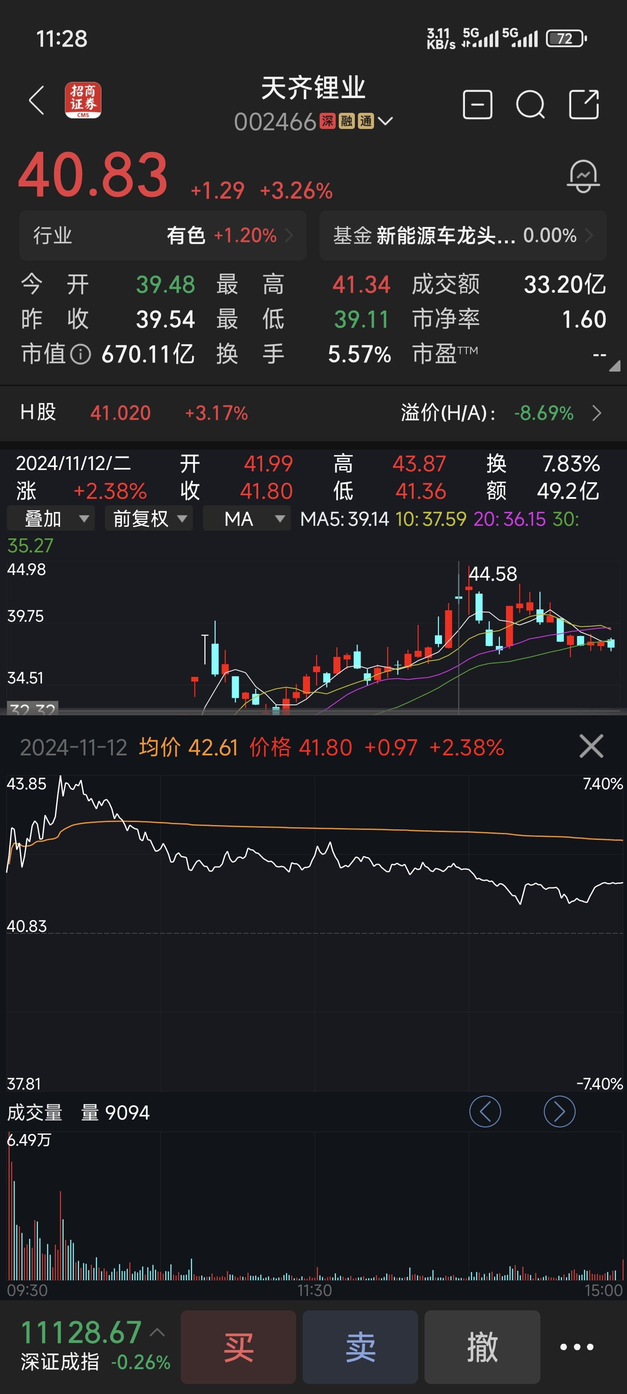Tap the 换手 5.57% value
The width and height of the screenshot is (627, 1394).
point(359,355)
